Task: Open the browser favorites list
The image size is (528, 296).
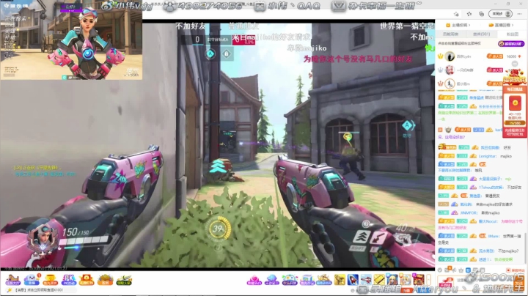Action: tap(469, 14)
